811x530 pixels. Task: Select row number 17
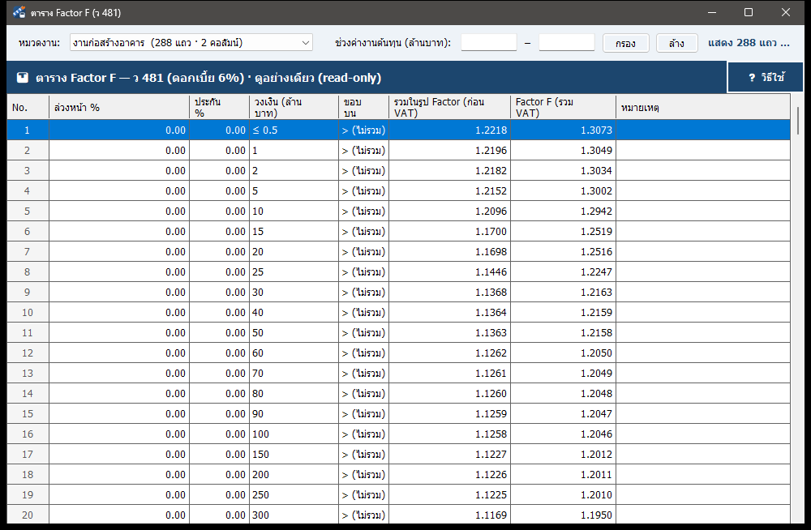point(28,454)
